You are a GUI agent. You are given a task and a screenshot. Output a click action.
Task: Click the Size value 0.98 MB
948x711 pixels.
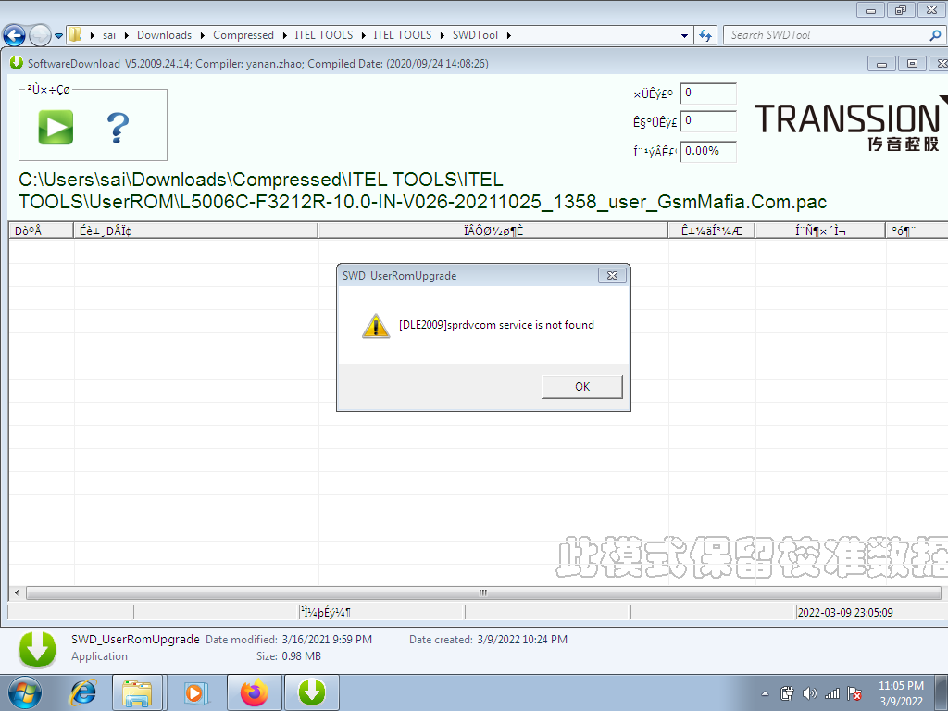301,656
